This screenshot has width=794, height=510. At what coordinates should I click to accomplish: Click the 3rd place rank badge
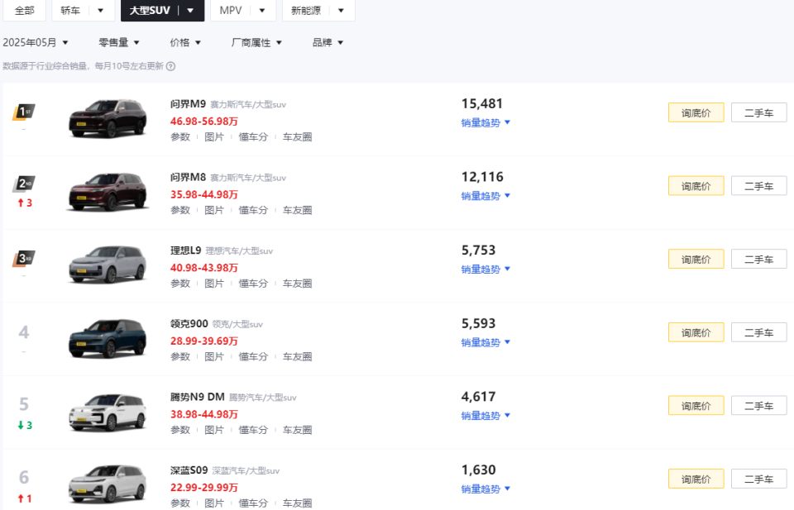click(x=24, y=259)
